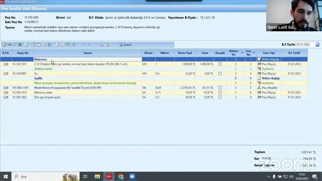Click the 'Beton pompası ile basılması' description row
The image size is (322, 181).
pos(154,83)
